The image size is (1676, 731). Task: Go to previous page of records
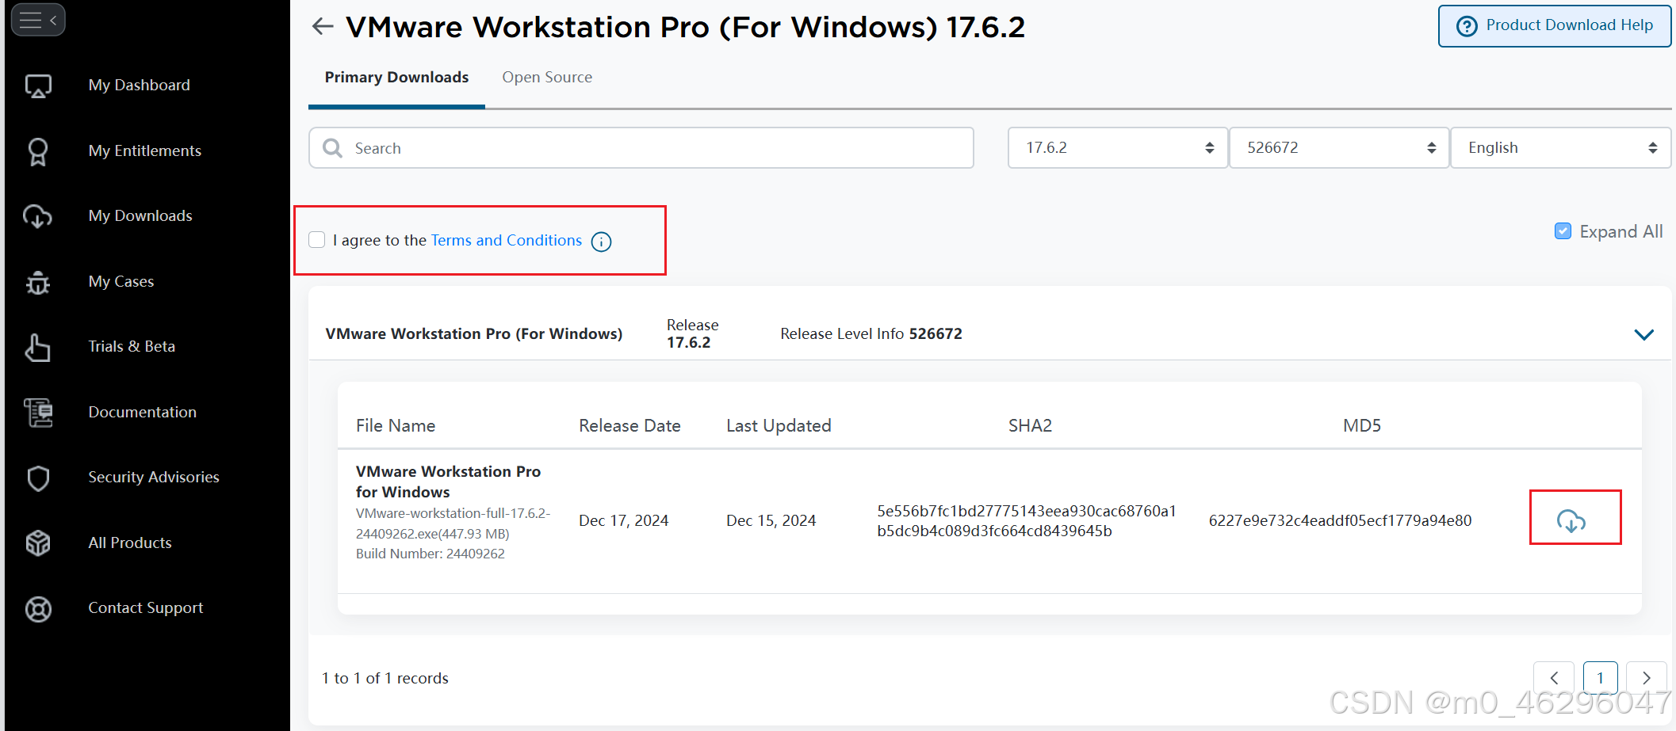[1555, 678]
